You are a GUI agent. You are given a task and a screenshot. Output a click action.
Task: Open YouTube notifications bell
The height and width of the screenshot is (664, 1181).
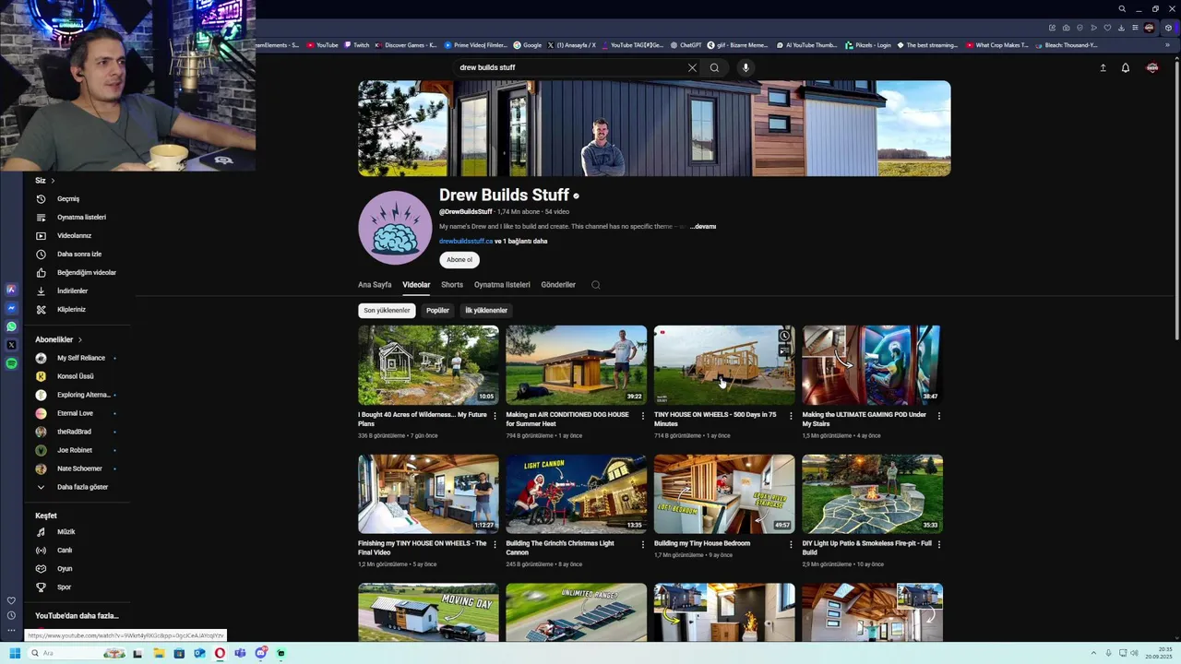pos(1126,67)
